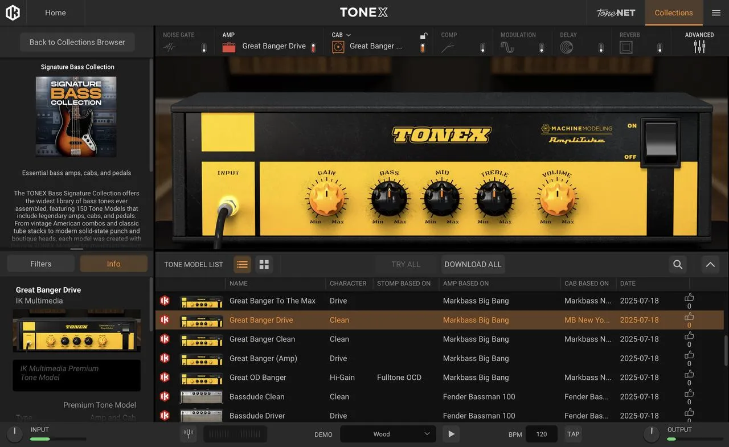Click the TAP tempo button
The height and width of the screenshot is (447, 729).
[574, 434]
